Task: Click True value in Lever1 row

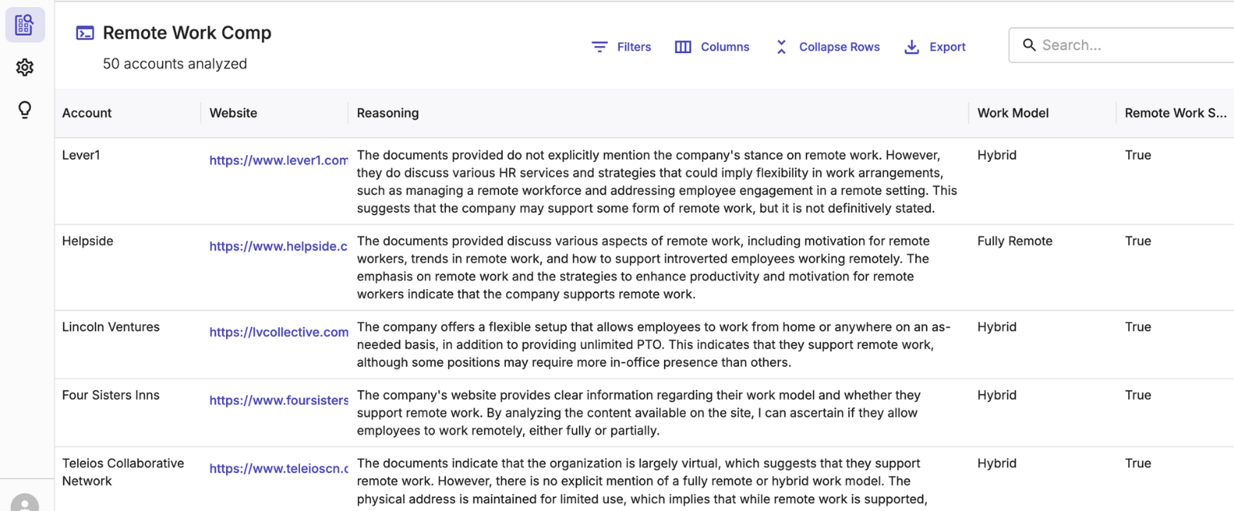Action: 1138,155
